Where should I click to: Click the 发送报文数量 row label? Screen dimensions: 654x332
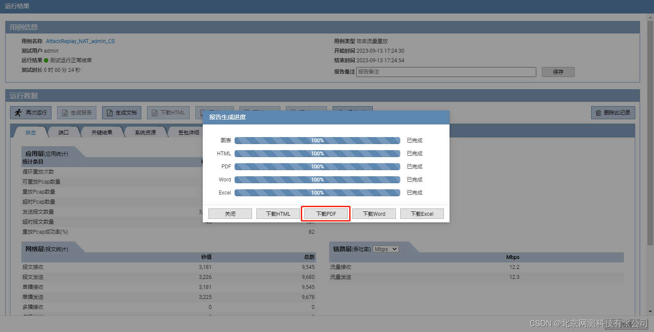[x=38, y=212]
